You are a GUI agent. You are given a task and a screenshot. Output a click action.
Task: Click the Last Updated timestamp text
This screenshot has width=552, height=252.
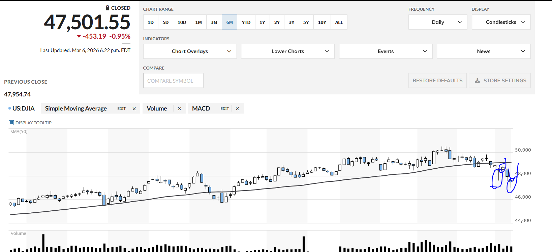85,50
